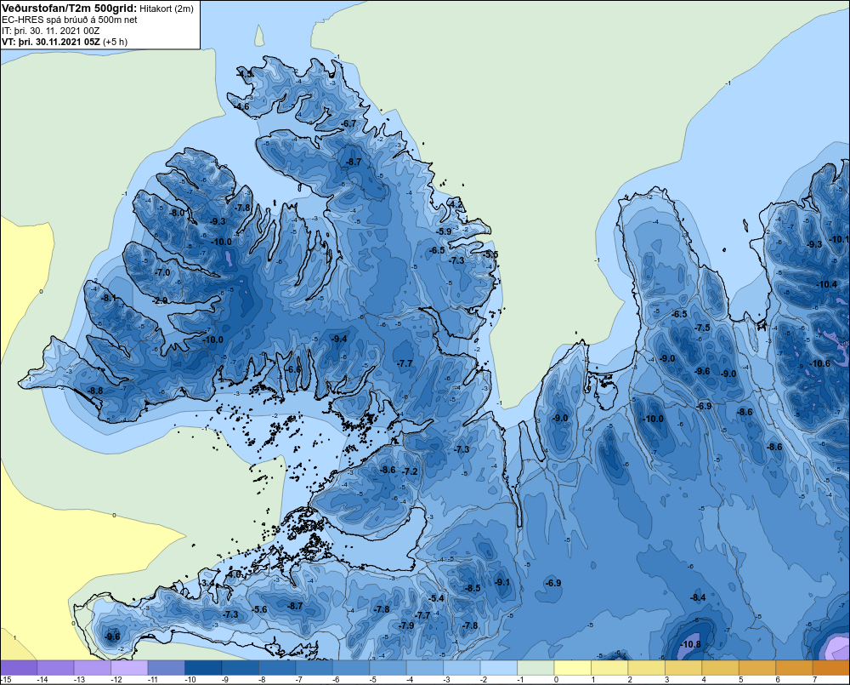This screenshot has width=850, height=685.
Task: Click the legend scale label 0
Action: coord(556,680)
